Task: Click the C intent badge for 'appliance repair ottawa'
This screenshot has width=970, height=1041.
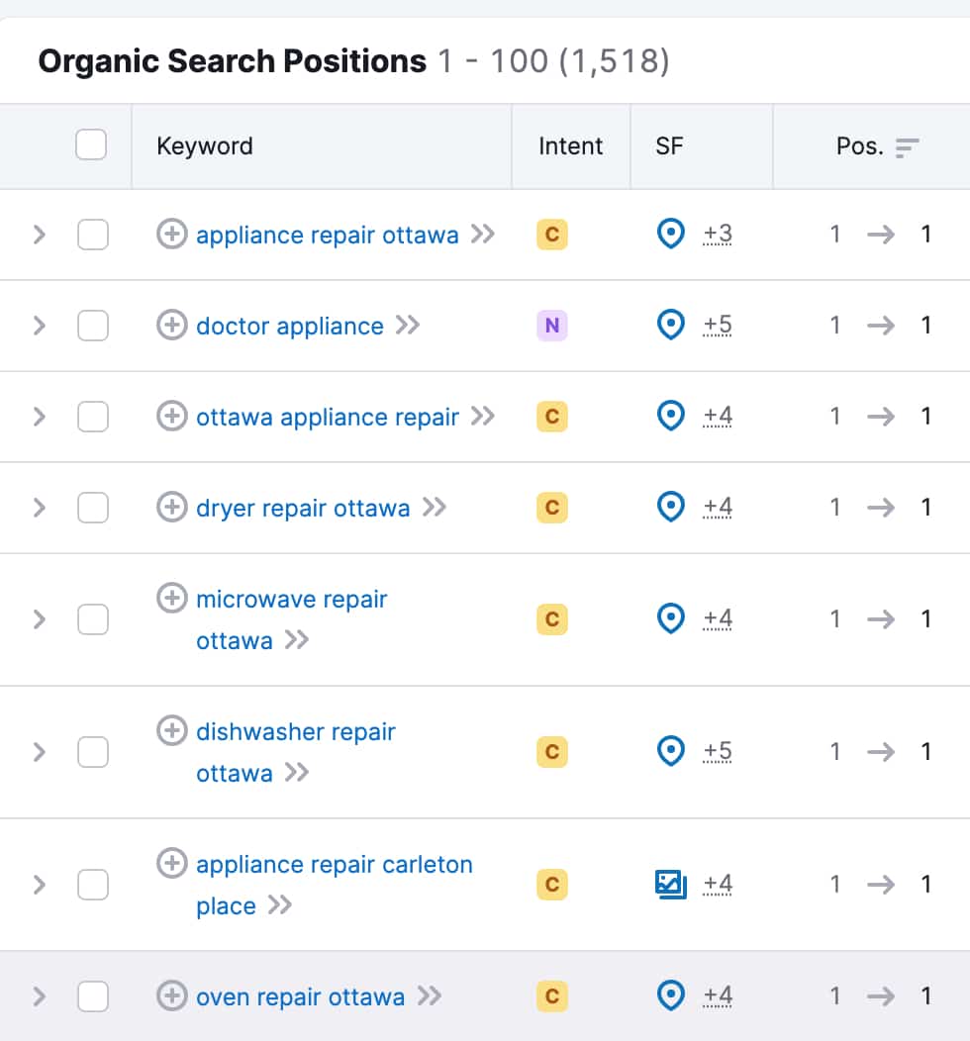Action: pyautogui.click(x=551, y=235)
